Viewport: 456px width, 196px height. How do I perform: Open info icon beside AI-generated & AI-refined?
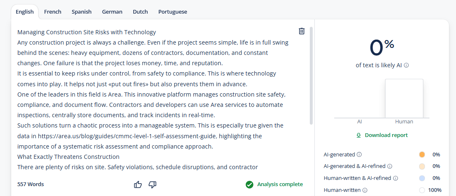pos(390,166)
